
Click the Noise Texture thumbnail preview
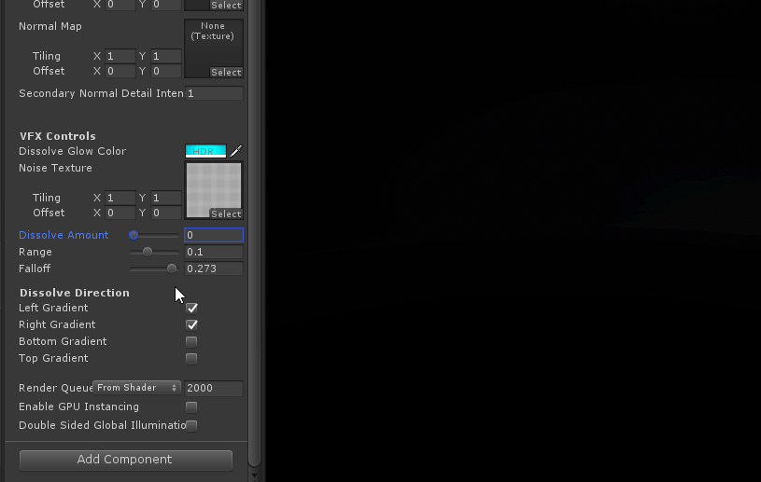click(214, 190)
